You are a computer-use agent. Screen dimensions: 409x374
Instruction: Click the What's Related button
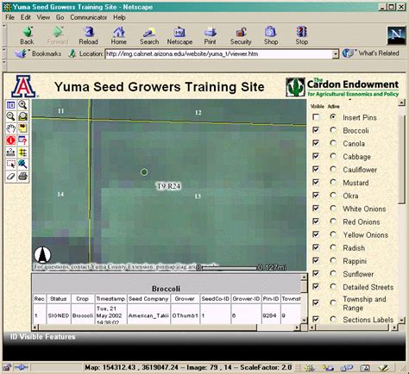371,53
